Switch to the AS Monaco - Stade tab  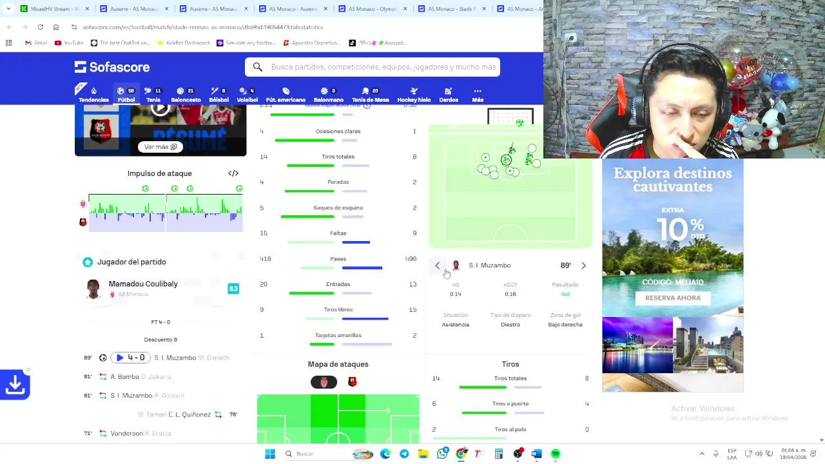451,9
